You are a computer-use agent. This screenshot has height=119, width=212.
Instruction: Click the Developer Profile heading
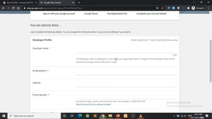pos(42,40)
